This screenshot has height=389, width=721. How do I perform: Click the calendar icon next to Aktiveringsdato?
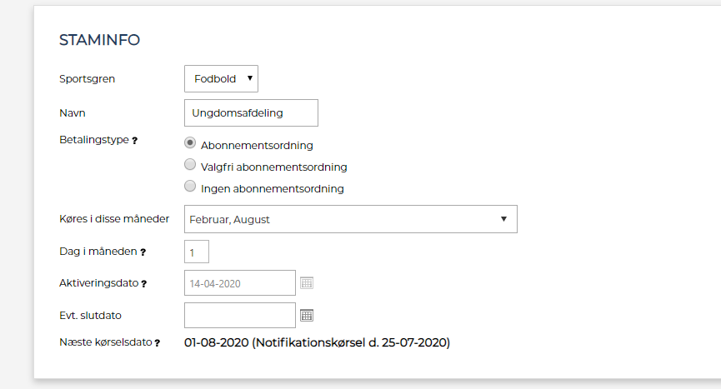pyautogui.click(x=307, y=283)
